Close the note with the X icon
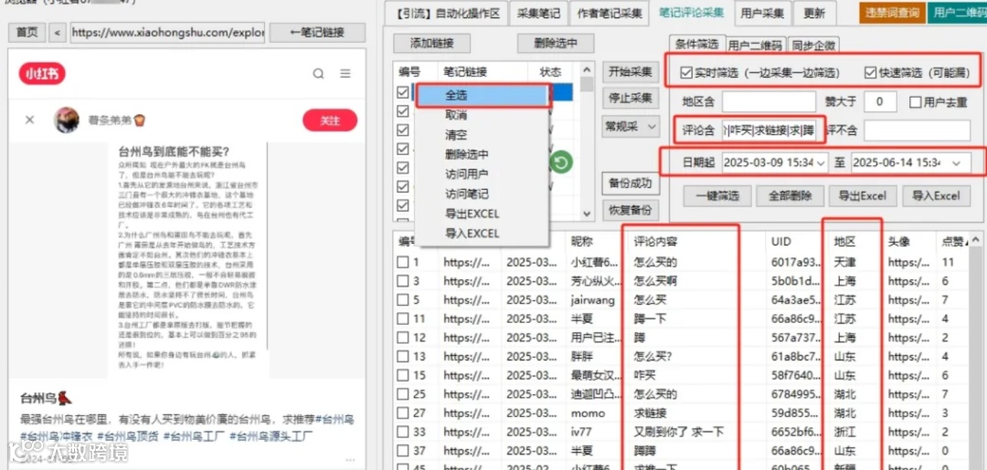 (x=29, y=120)
